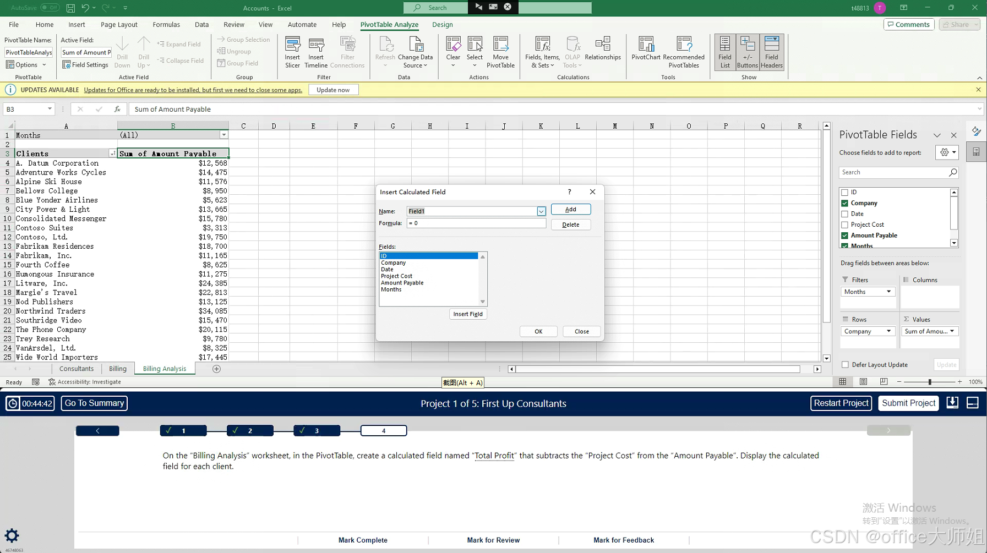The width and height of the screenshot is (987, 553).
Task: Open the Relationships tool
Action: (603, 48)
